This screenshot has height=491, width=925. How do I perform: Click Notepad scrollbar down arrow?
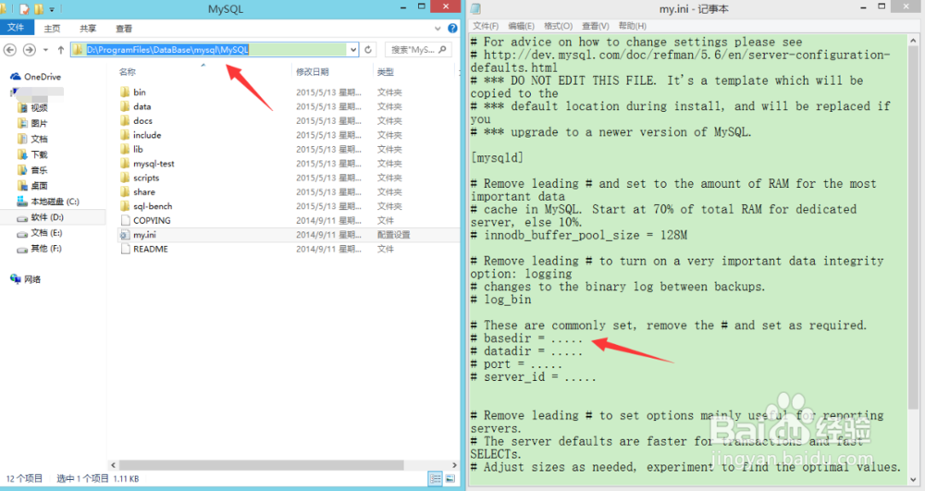tap(913, 480)
